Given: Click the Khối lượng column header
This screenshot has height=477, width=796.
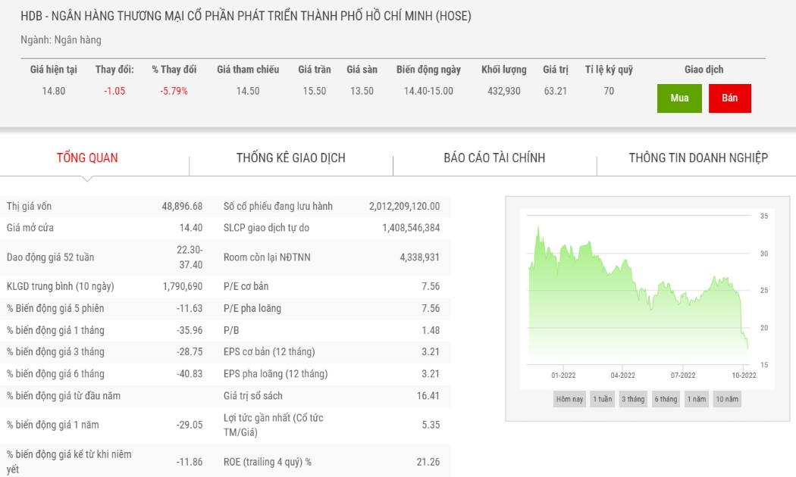Looking at the screenshot, I should click(503, 70).
